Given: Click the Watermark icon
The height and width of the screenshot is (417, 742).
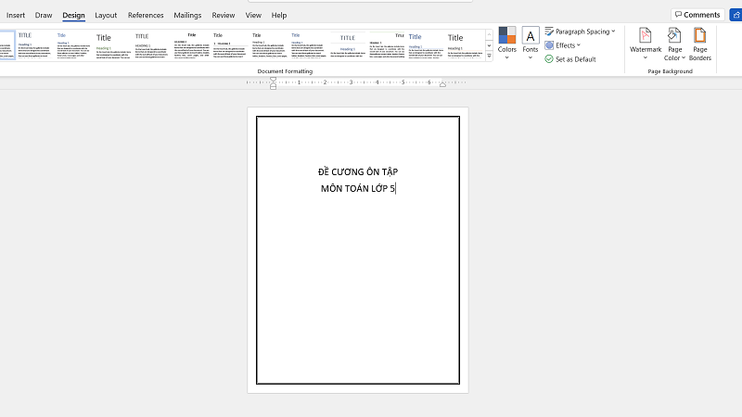Looking at the screenshot, I should click(646, 35).
